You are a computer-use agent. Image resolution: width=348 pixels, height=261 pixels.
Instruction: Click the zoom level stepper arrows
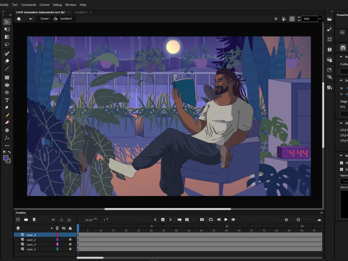(299, 19)
